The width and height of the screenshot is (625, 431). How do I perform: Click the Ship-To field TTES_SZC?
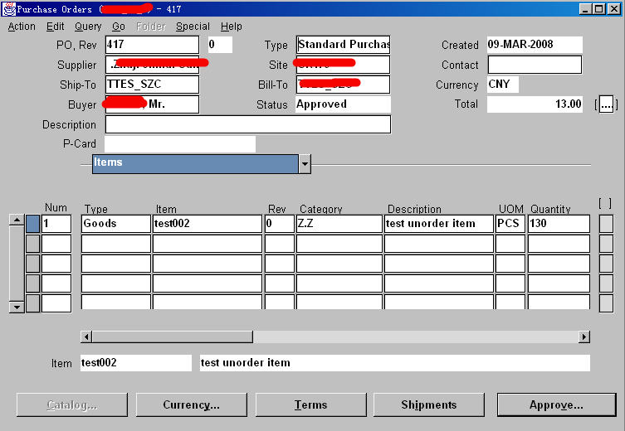click(152, 85)
